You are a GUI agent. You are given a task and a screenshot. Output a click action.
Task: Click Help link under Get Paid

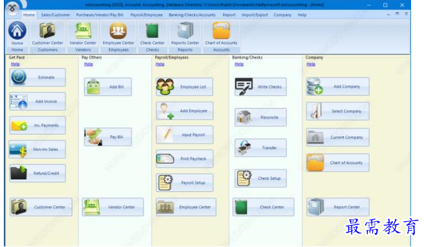click(x=15, y=64)
